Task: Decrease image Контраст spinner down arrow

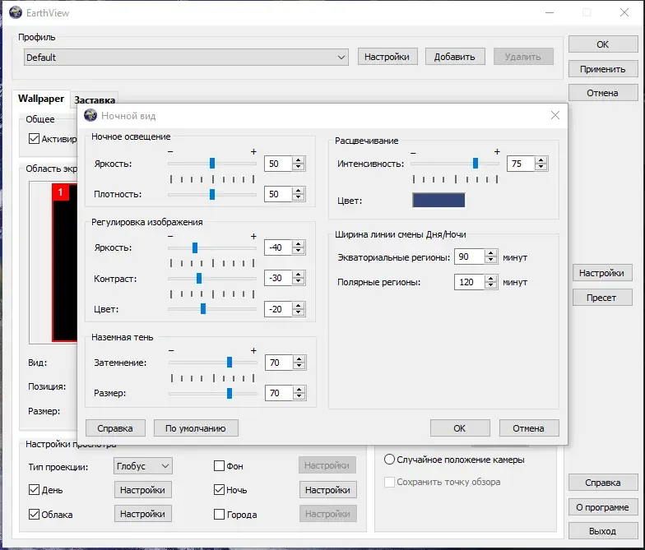Action: (x=298, y=281)
